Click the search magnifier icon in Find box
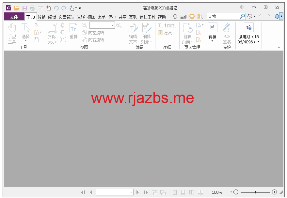 (x=242, y=16)
